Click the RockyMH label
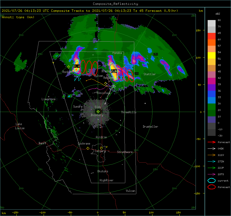This screenshot has width=231, height=216. pyautogui.click(x=68, y=72)
